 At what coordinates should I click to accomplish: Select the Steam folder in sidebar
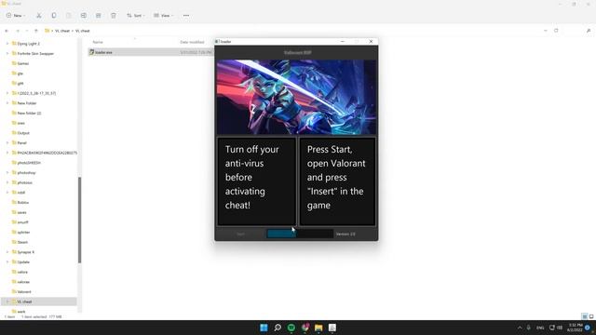tap(22, 242)
